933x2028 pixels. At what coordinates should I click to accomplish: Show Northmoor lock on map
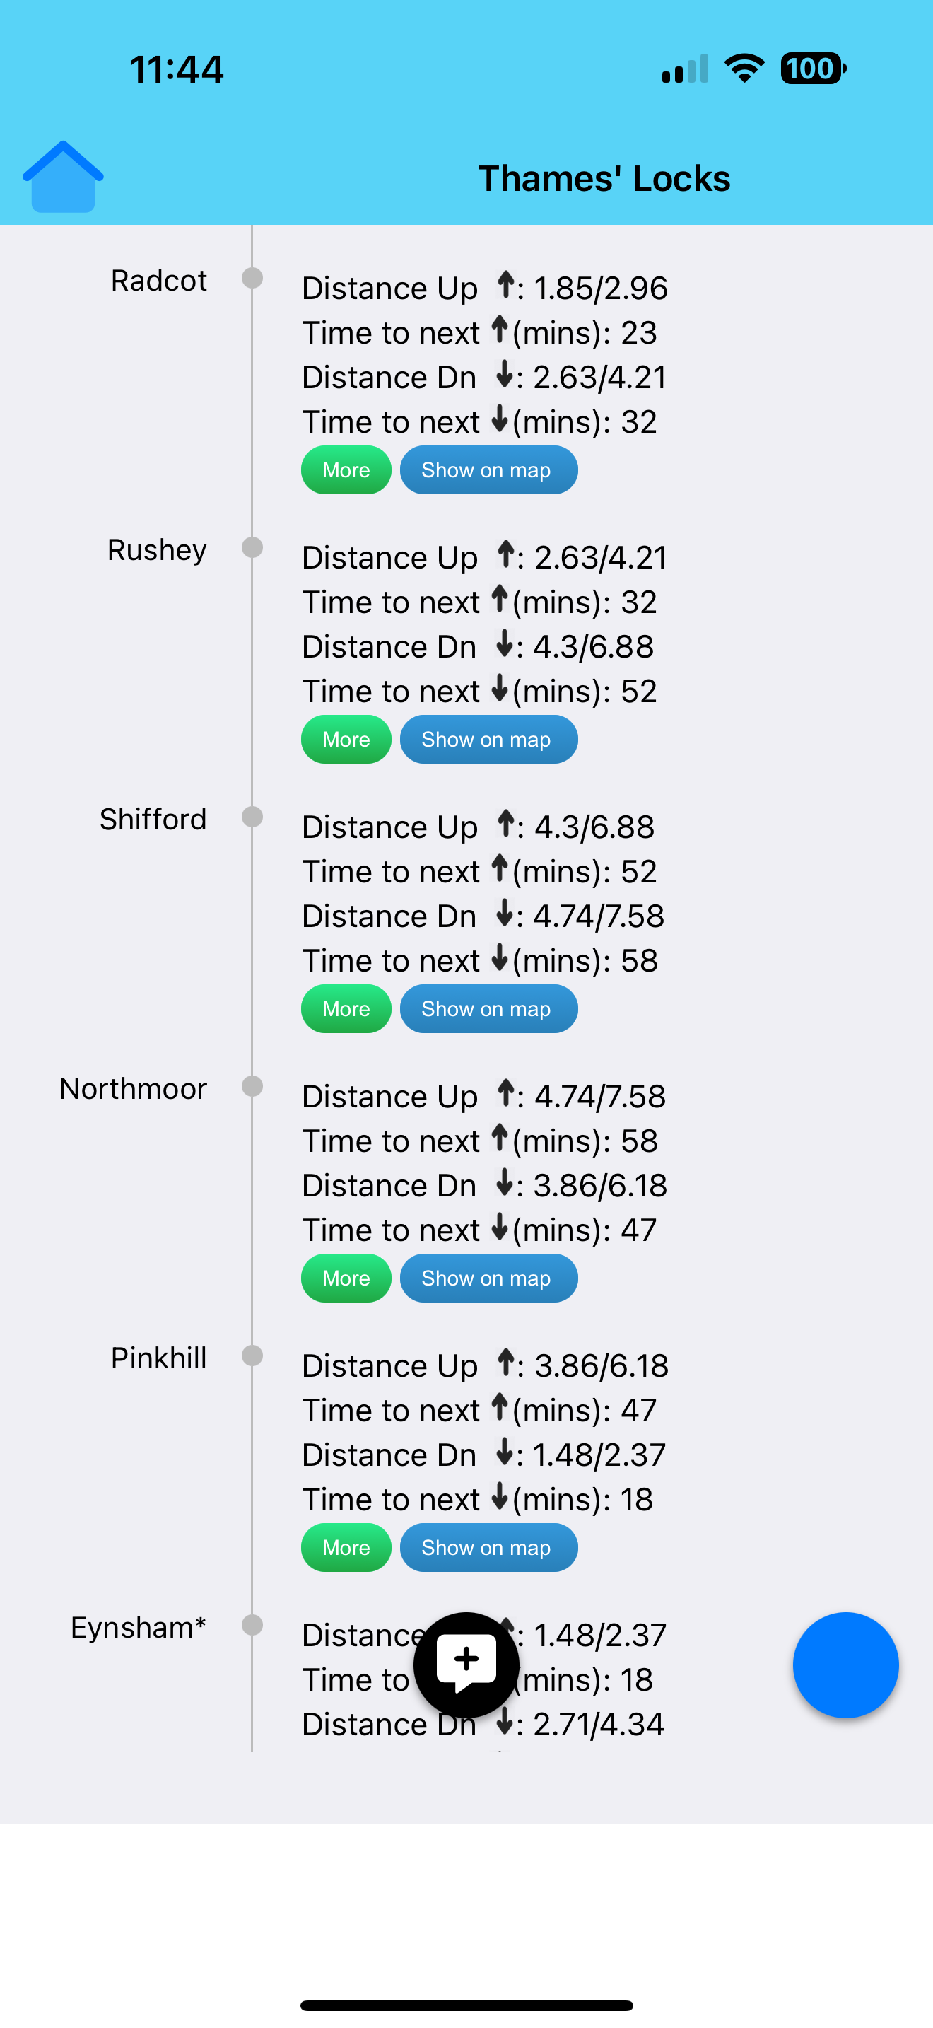click(488, 1278)
